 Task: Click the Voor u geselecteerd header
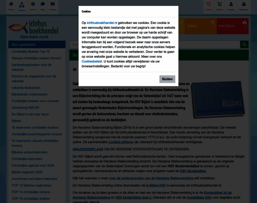click(x=37, y=44)
